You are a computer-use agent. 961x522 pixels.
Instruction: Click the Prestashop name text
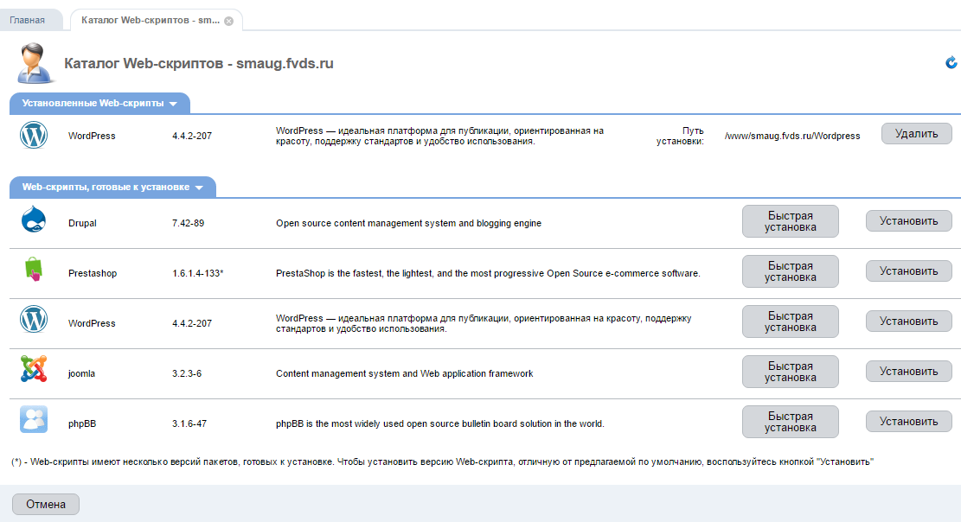coord(93,273)
